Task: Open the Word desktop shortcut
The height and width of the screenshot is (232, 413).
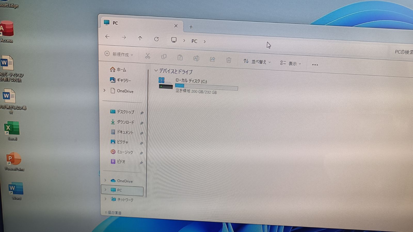Action: tap(16, 191)
